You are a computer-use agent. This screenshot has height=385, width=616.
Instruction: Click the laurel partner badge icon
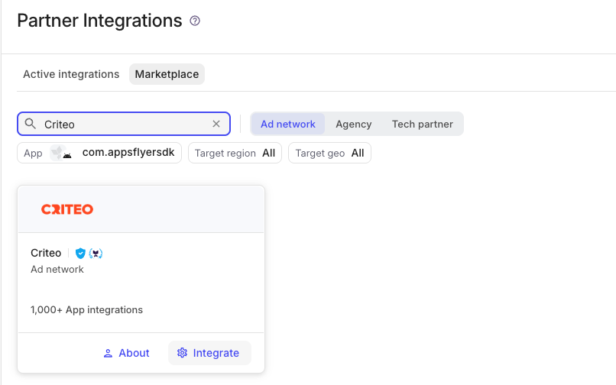click(96, 254)
